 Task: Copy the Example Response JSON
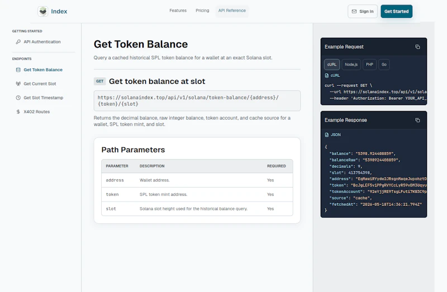(417, 120)
